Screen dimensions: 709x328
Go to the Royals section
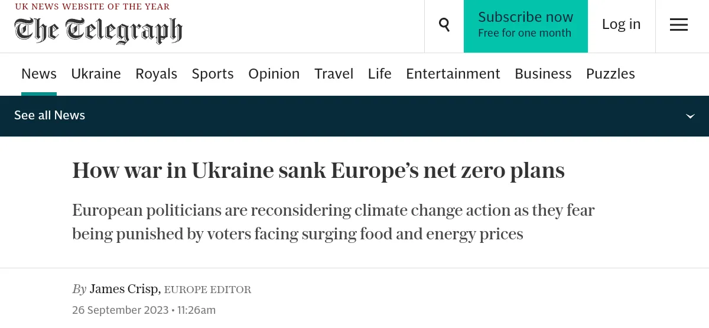tap(156, 74)
